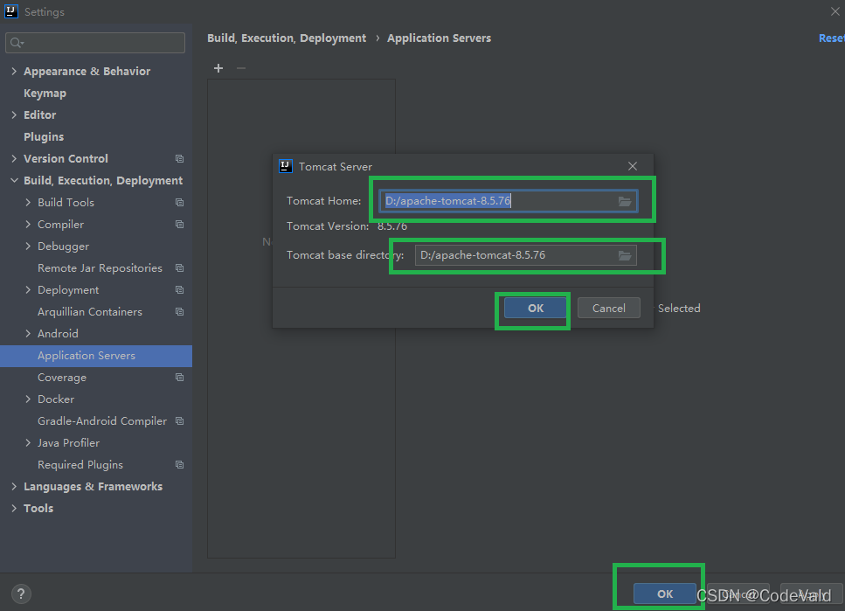Click the help question mark icon
Screen dimensions: 845x611
[x=21, y=594]
